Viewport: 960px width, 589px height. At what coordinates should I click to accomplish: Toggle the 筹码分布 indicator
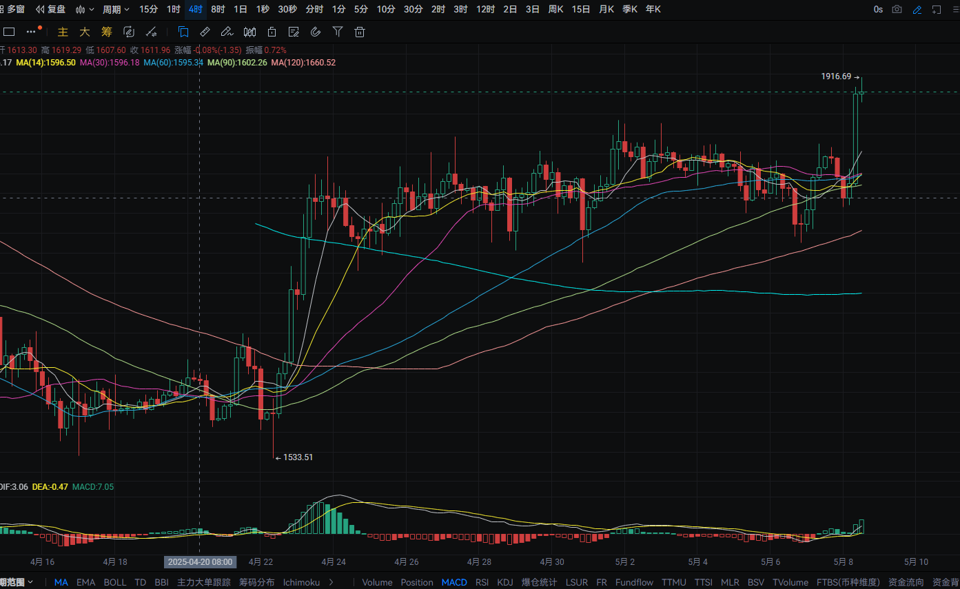click(x=257, y=582)
